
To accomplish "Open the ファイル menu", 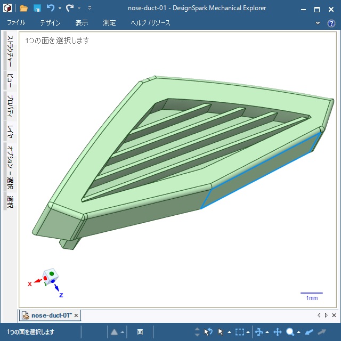I will (16, 23).
